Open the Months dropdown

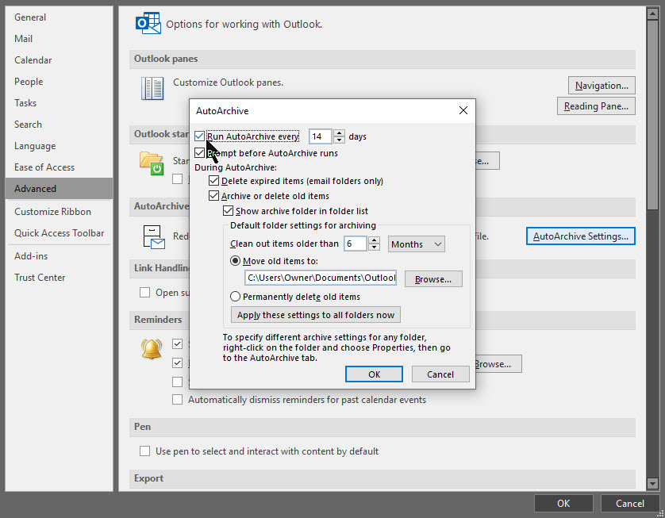pyautogui.click(x=416, y=244)
